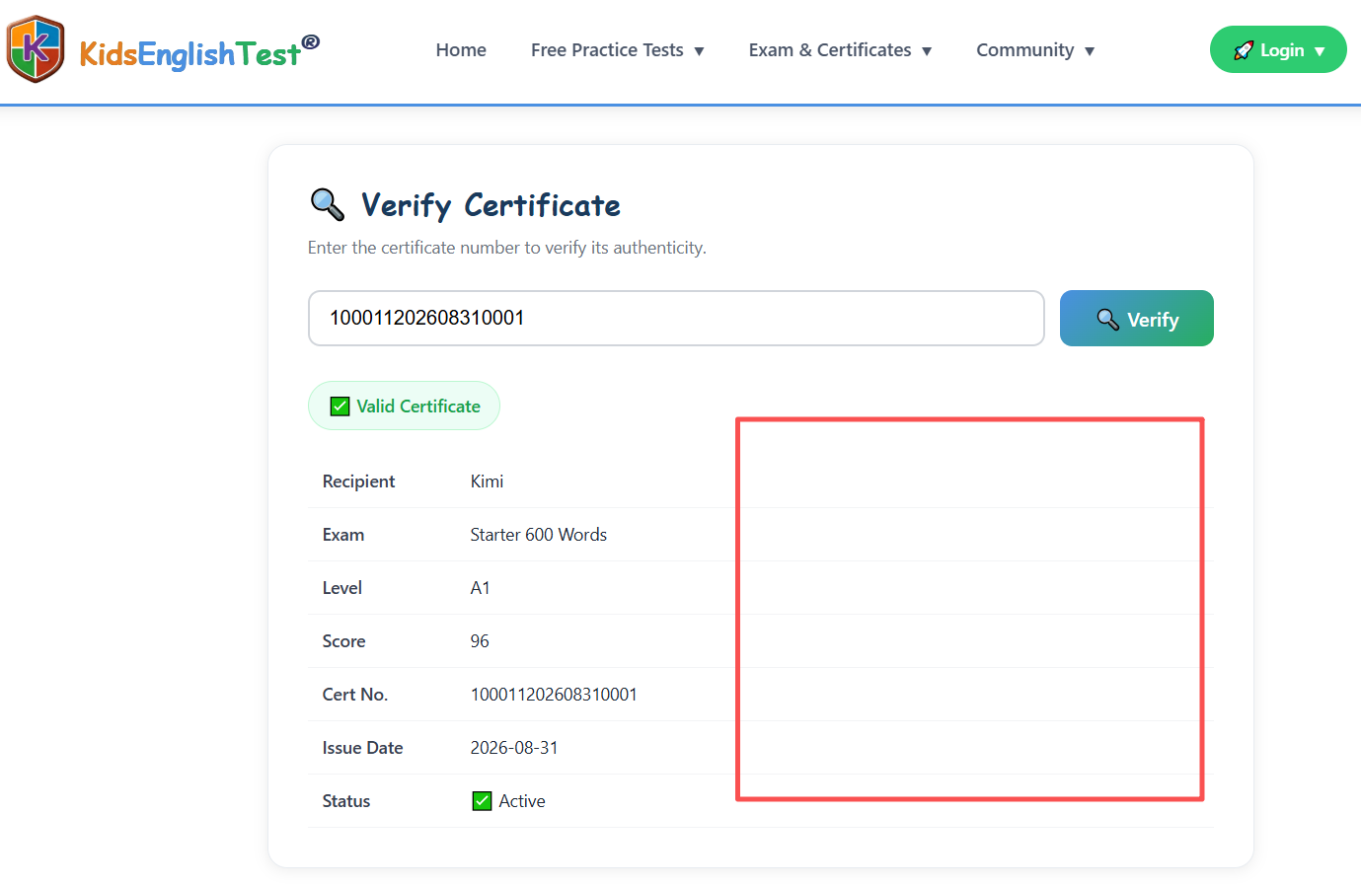Click the Valid Certificate badge text

point(418,407)
